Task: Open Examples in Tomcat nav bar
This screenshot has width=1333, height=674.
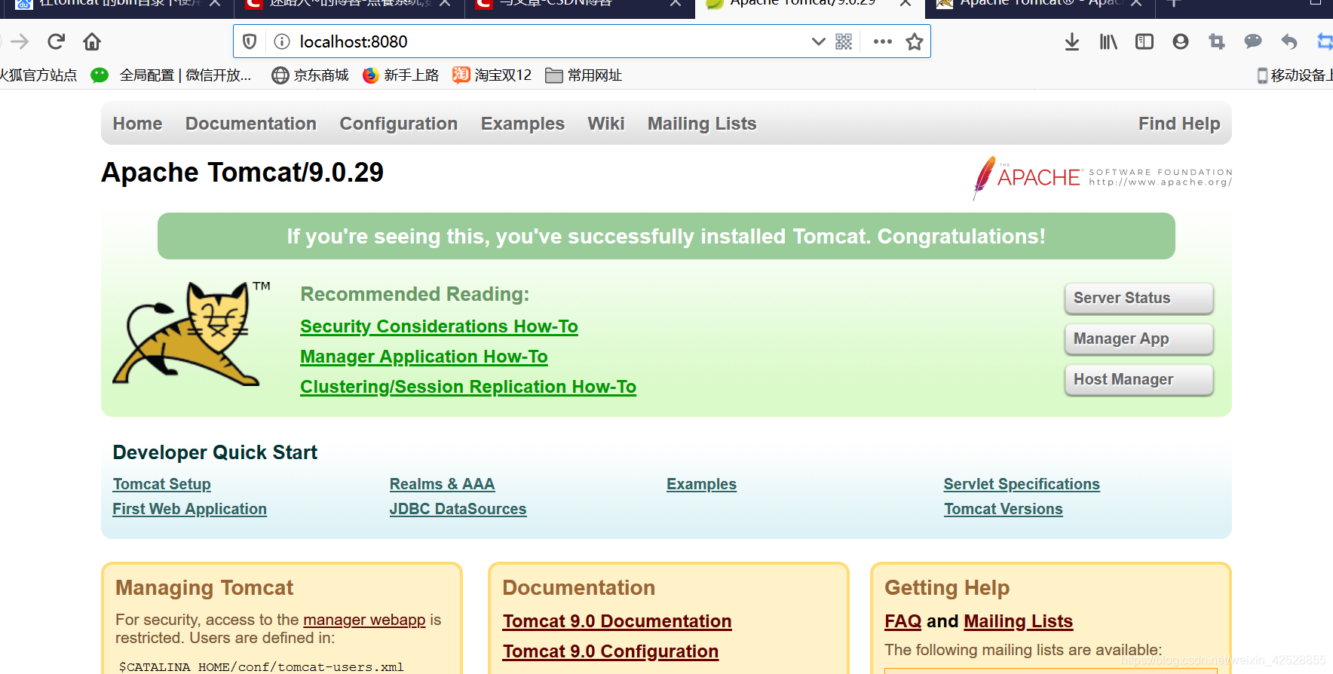Action: (522, 124)
